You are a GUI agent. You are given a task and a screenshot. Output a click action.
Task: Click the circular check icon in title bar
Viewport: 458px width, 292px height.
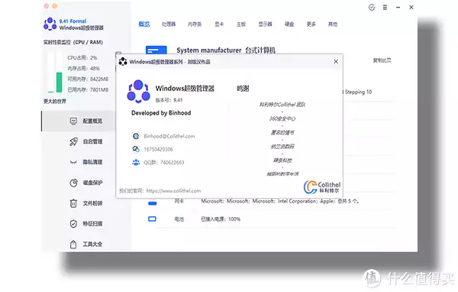372,8
